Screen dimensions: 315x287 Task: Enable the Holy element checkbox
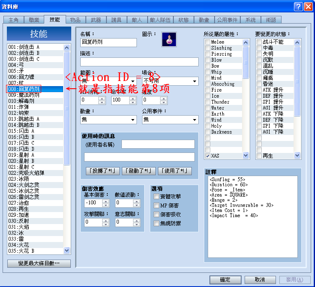208,126
